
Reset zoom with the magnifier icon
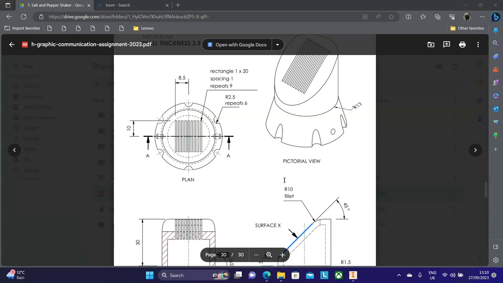pos(269,255)
